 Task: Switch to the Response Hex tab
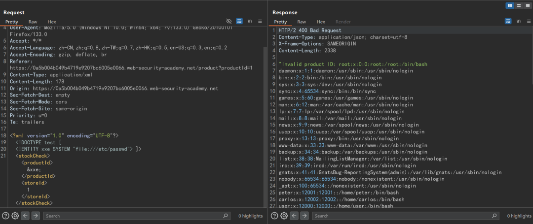tap(321, 22)
